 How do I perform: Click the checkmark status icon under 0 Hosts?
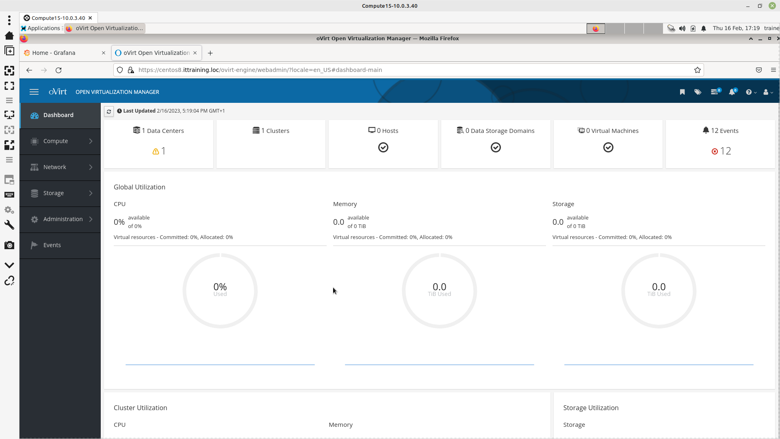(383, 148)
